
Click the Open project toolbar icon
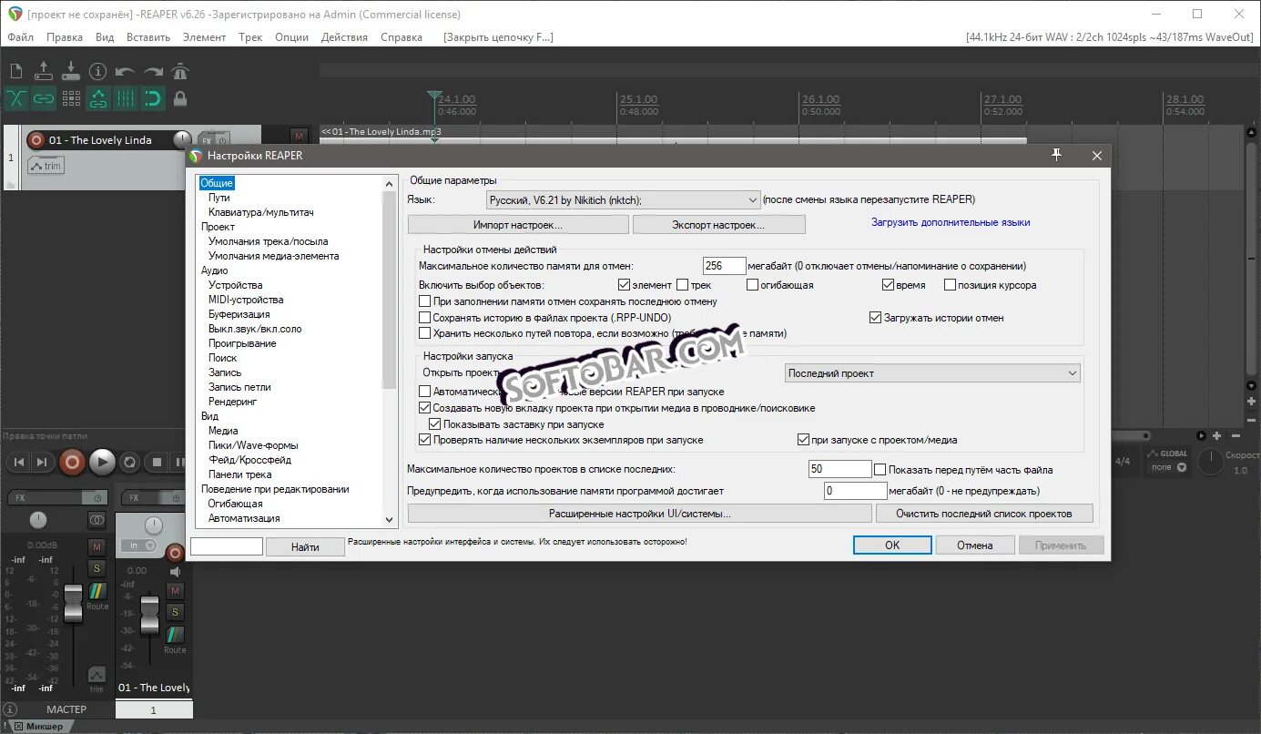point(43,71)
